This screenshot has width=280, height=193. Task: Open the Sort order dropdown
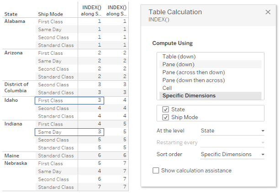[232, 154]
